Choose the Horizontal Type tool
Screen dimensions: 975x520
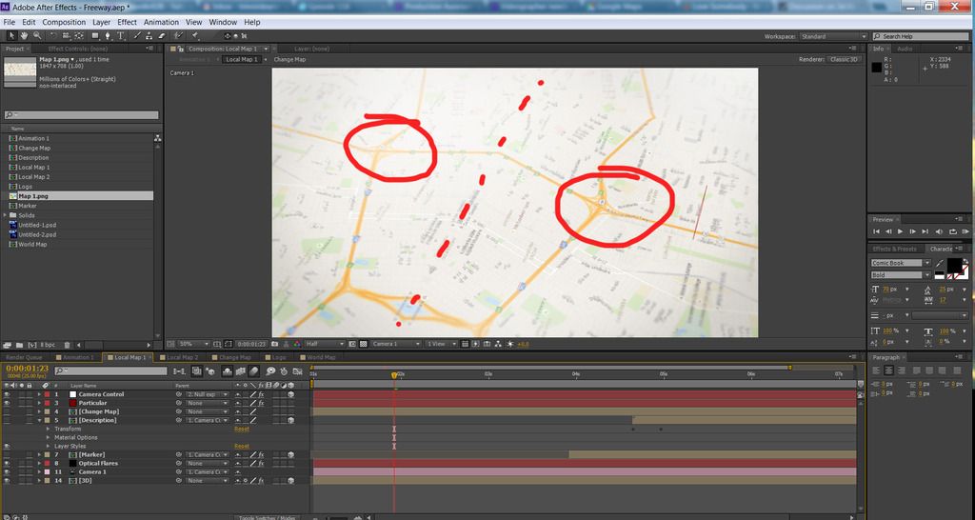point(121,36)
